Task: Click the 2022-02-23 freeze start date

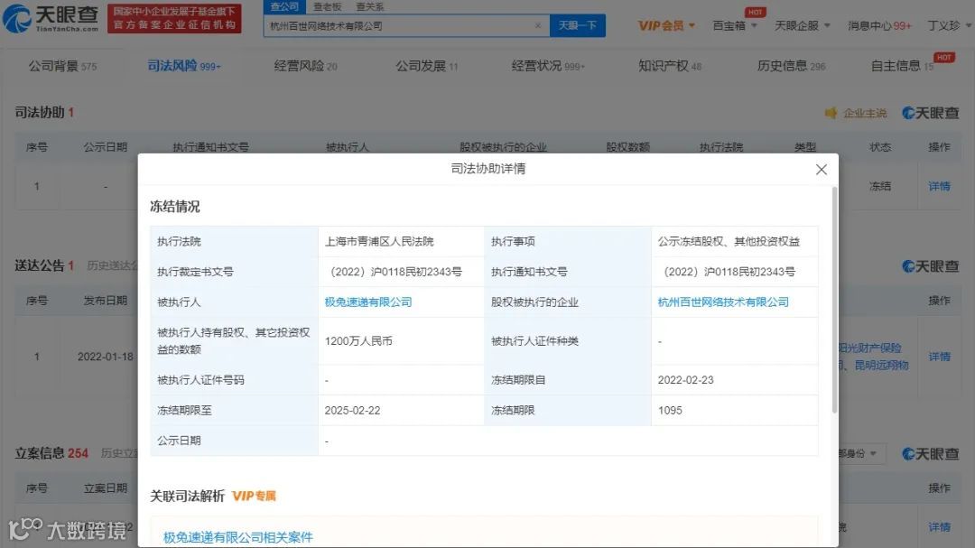Action: click(x=685, y=379)
